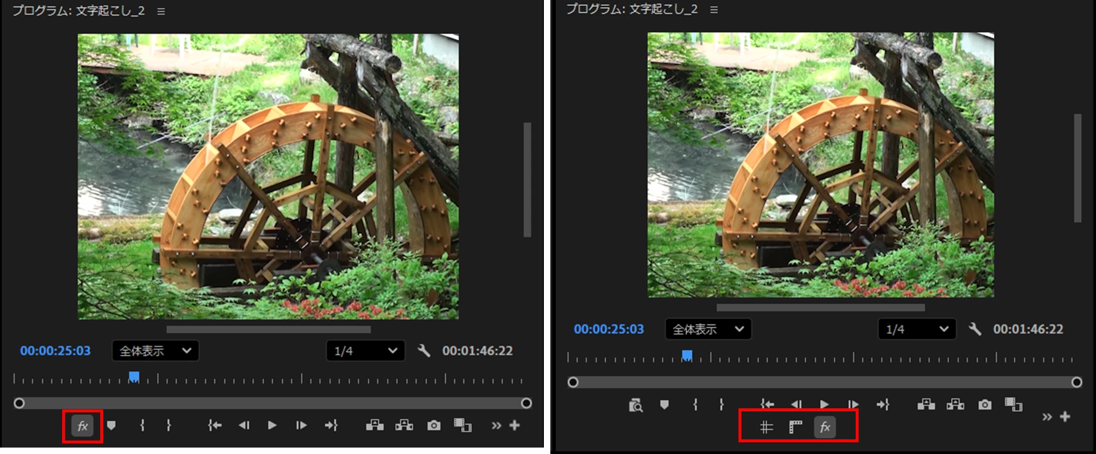
Task: Click vertical scrollbar of left monitor
Action: (x=527, y=180)
